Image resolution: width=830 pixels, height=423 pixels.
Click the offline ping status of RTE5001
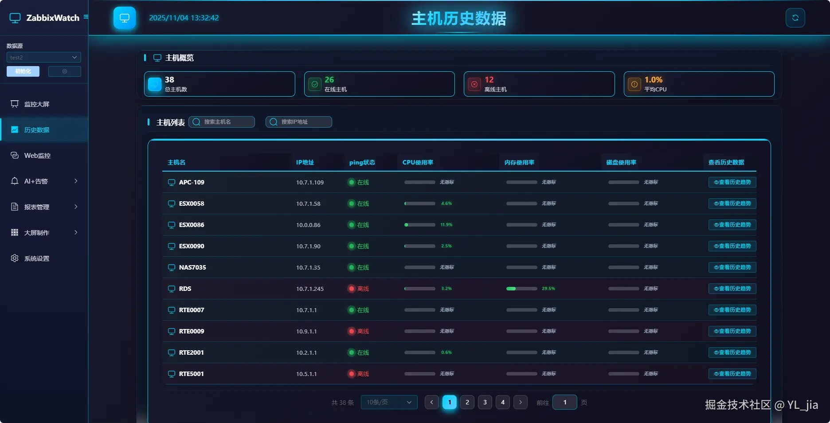point(359,374)
